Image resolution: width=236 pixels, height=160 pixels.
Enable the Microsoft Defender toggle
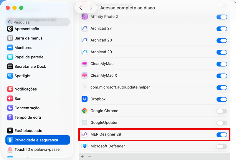coord(222,146)
